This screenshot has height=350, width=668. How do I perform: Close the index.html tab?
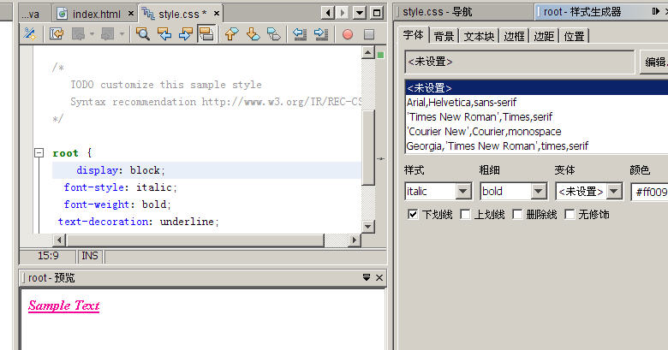coord(131,14)
